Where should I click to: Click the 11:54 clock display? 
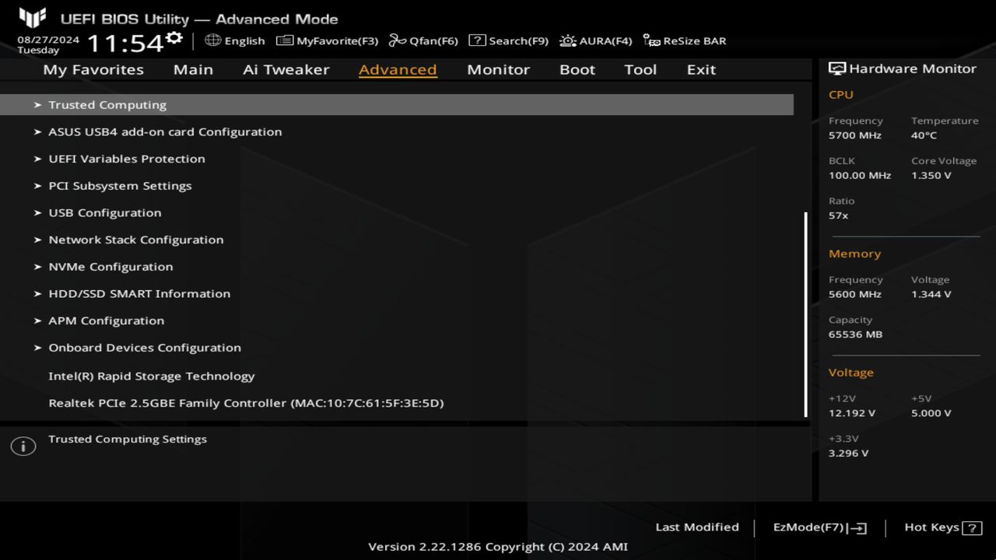click(124, 43)
